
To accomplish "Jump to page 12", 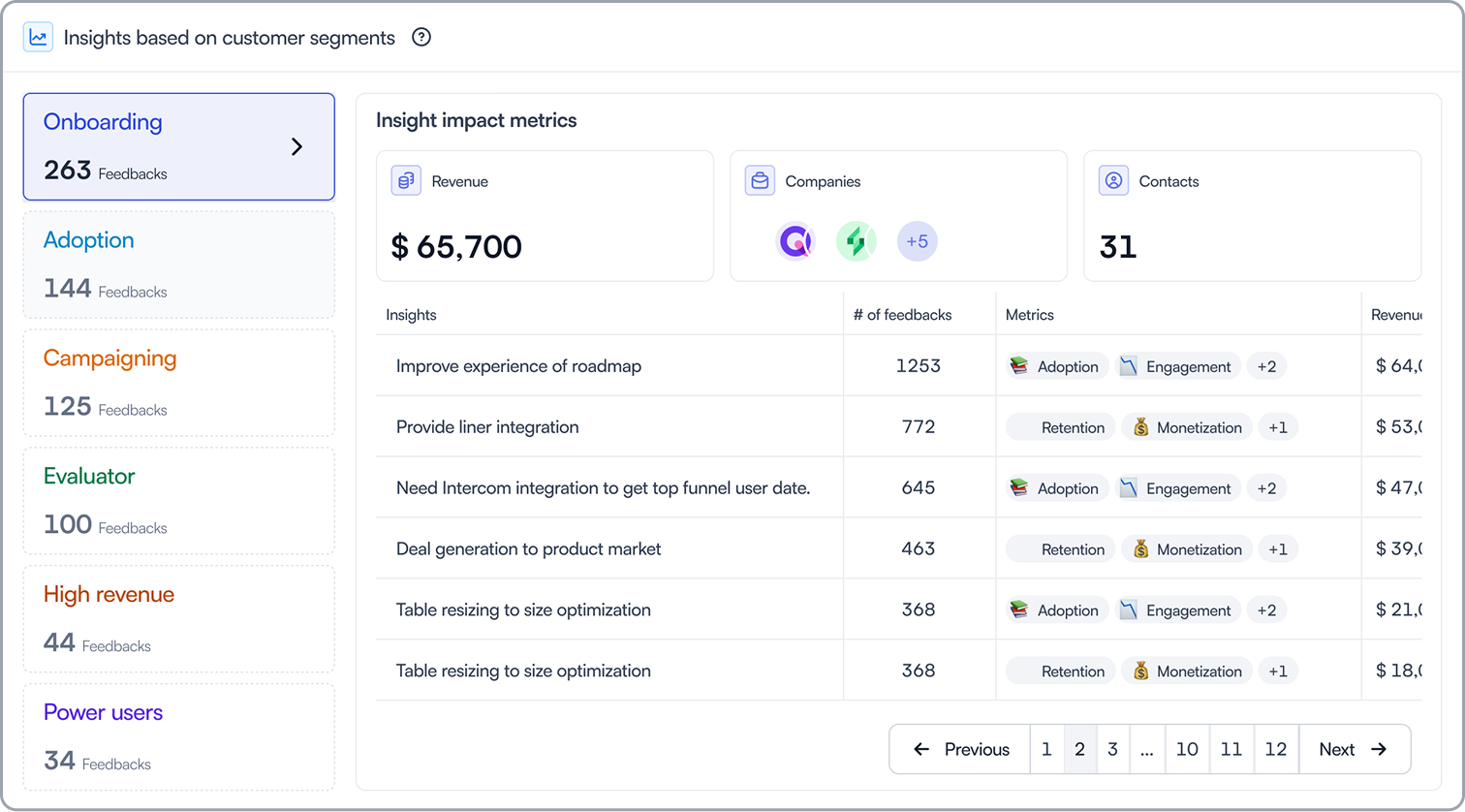I will (1276, 749).
